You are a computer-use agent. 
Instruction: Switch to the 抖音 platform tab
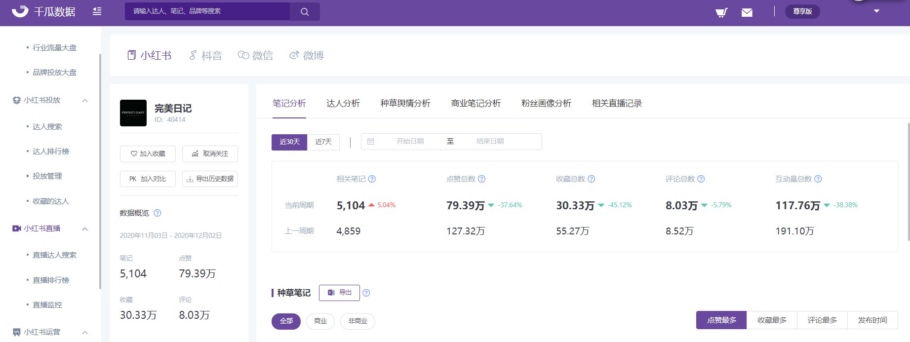(x=206, y=56)
